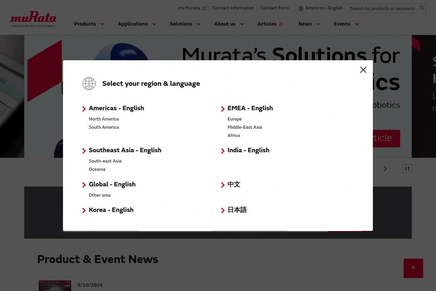
Task: Choose India - English
Action: pyautogui.click(x=248, y=150)
